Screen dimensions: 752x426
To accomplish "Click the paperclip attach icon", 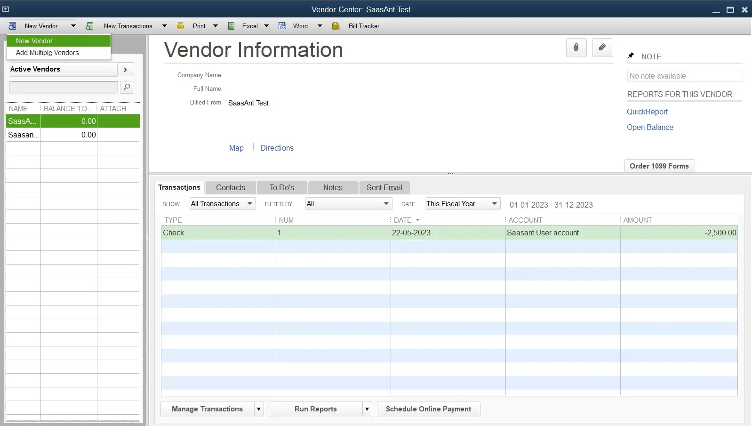I will tap(576, 48).
